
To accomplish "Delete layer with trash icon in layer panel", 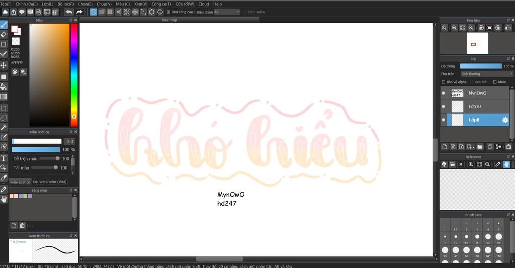I will tap(508, 147).
